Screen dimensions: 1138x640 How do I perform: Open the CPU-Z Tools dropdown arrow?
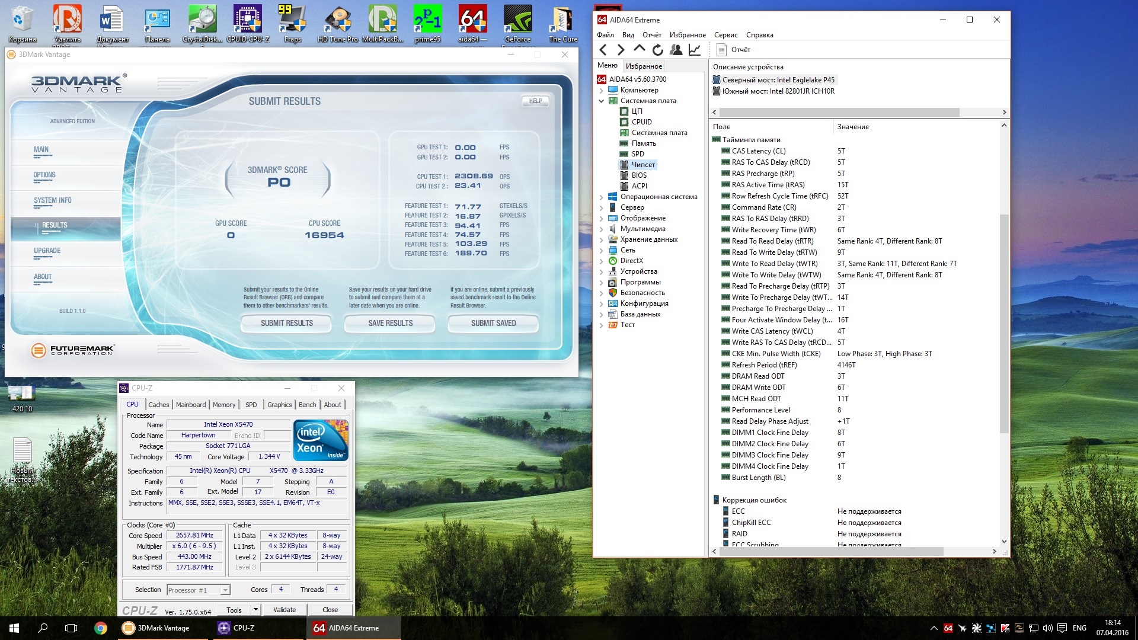pos(255,610)
